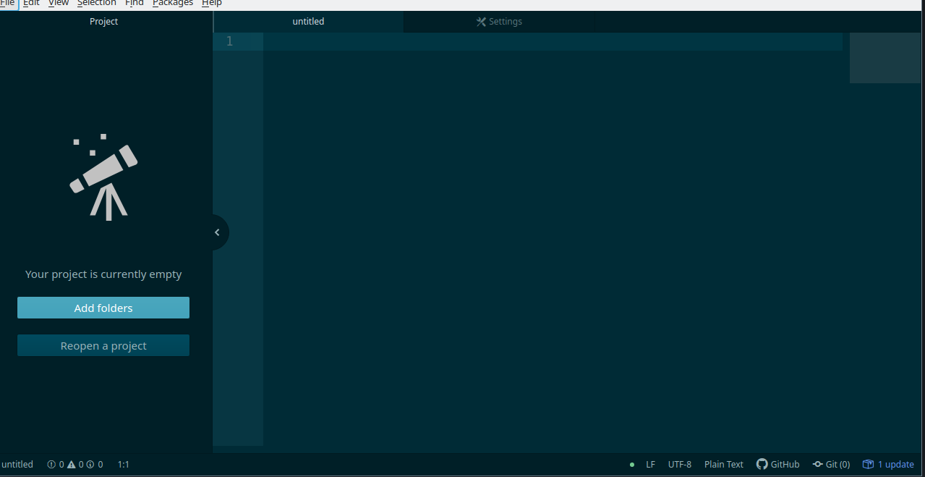
Task: Open the Help menu
Action: (211, 4)
